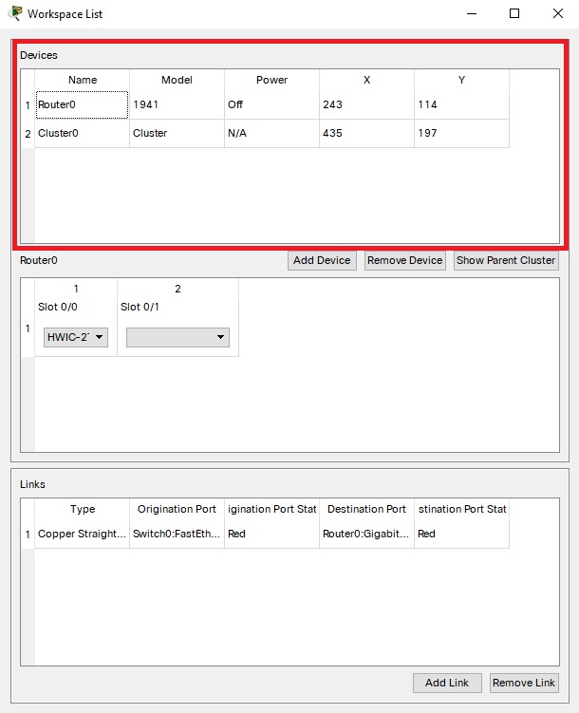The height and width of the screenshot is (713, 579).
Task: Click the Workspace List app icon in title bar
Action: 15,13
